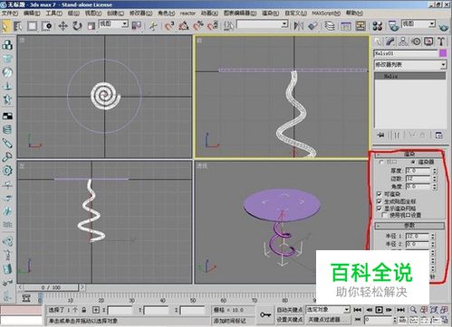
Task: Open Schematic View from toolbar
Action: pyautogui.click(x=361, y=26)
